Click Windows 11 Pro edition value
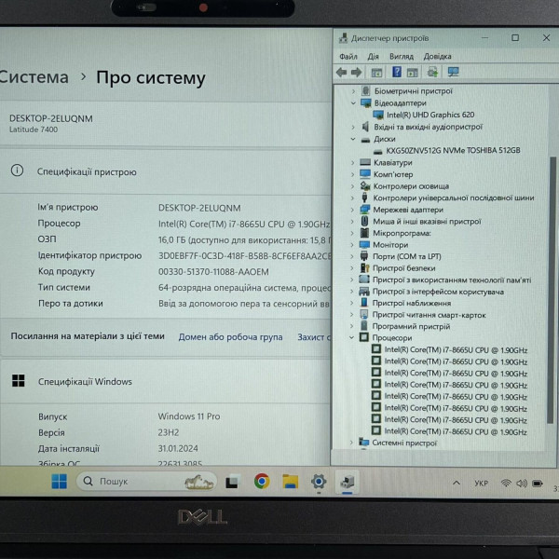 click(x=189, y=416)
